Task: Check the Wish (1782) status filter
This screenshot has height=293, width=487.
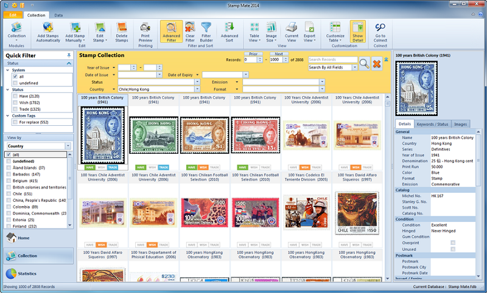Action: (15, 103)
